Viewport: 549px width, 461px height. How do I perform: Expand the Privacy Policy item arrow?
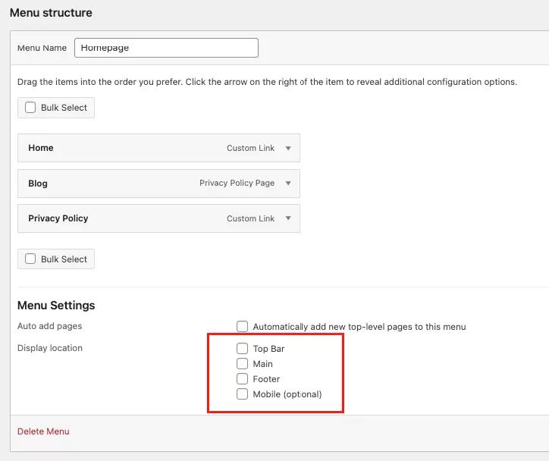tap(288, 218)
